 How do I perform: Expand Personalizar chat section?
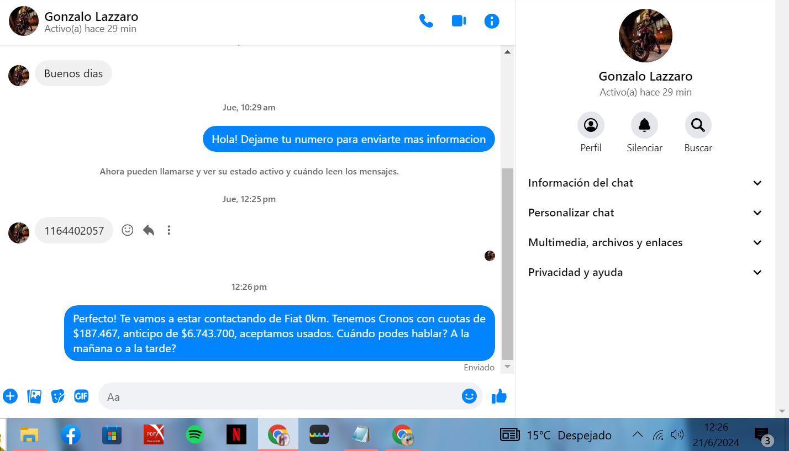point(645,213)
